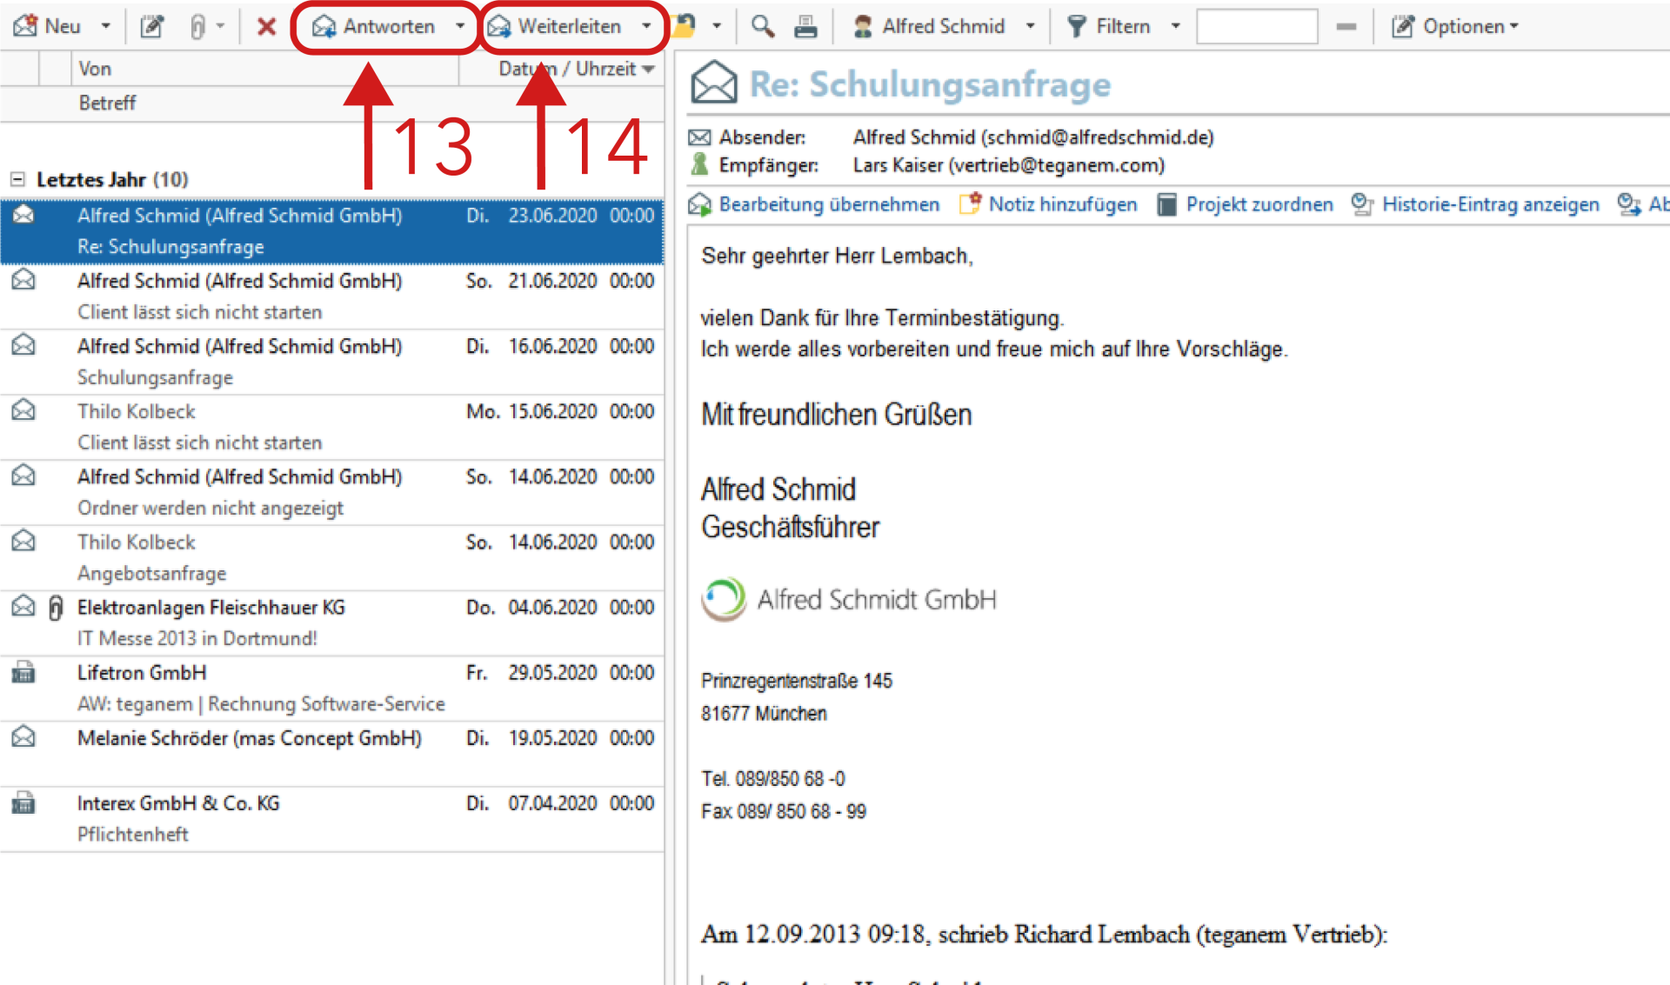Click Notiz hinzufügen link
This screenshot has width=1670, height=985.
tap(1061, 204)
